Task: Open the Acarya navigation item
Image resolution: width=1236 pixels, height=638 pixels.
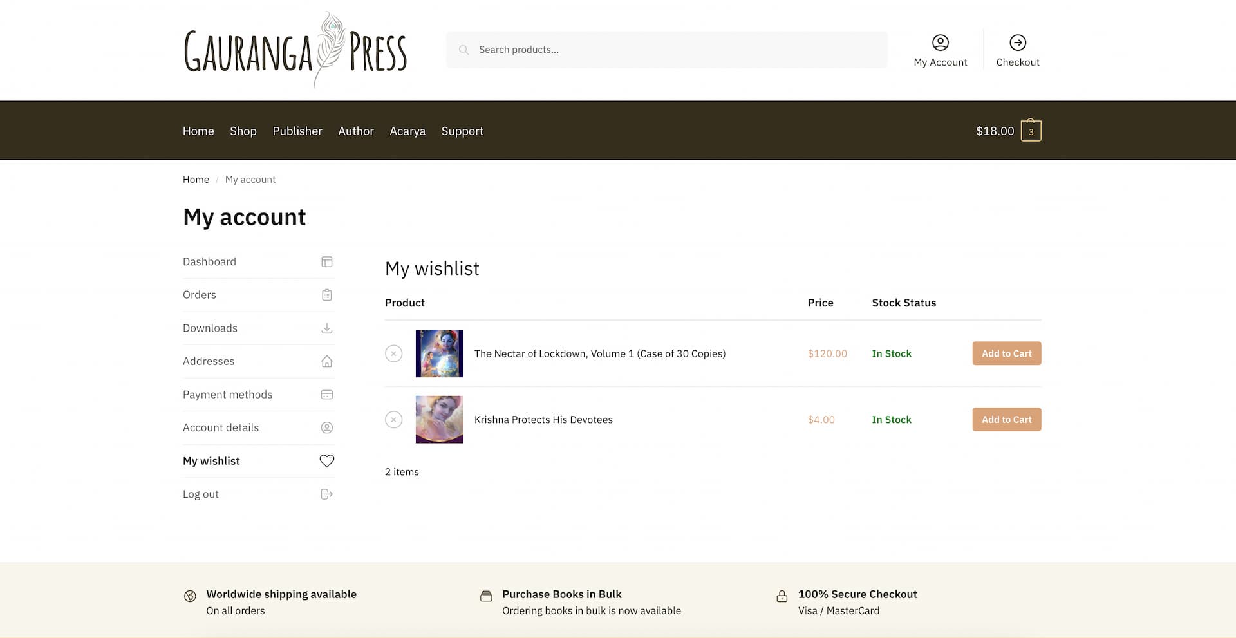Action: pos(407,131)
